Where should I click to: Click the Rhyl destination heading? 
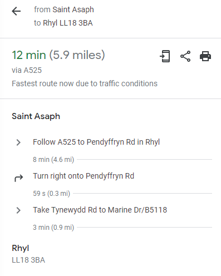[21, 248]
